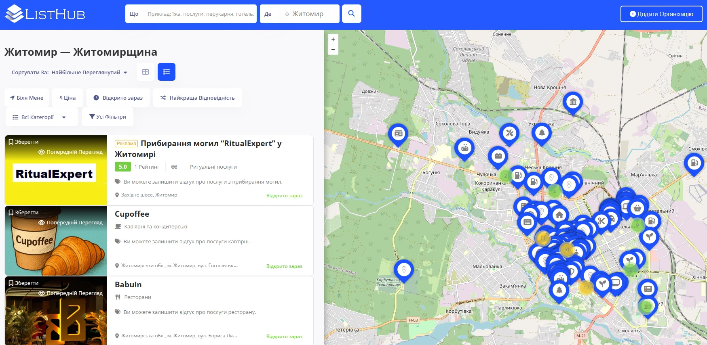This screenshot has height=345, width=707.
Task: Zoom in the map with plus
Action: pyautogui.click(x=333, y=39)
